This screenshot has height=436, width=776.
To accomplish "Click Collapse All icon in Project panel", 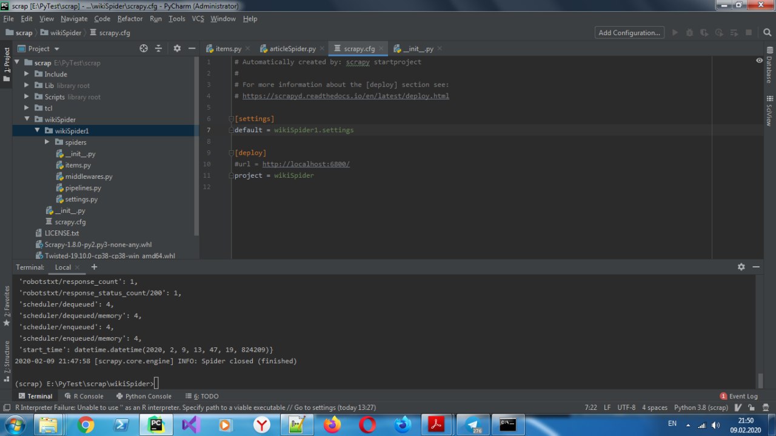I will point(159,49).
